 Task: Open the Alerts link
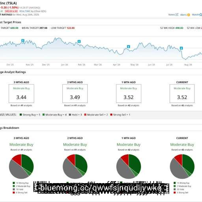[183, 15]
